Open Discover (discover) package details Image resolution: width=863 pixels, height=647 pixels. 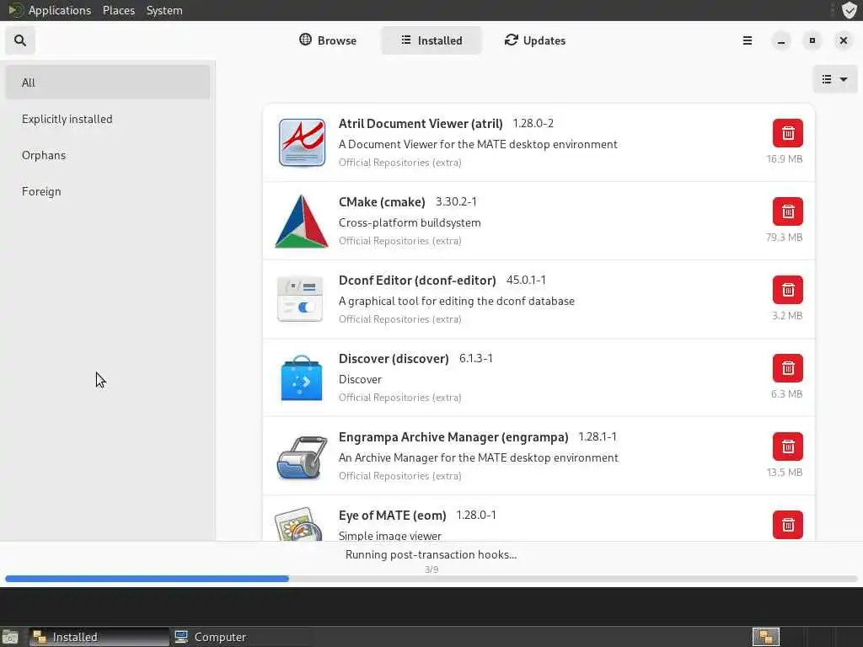(x=394, y=359)
